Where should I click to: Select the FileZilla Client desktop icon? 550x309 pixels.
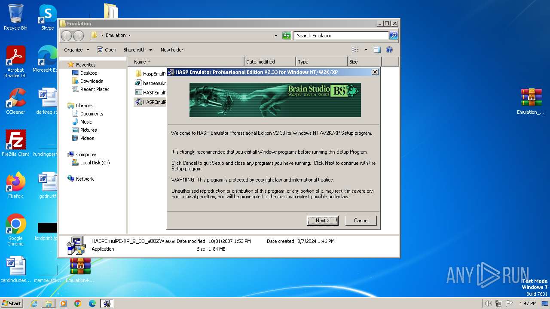pos(15,143)
